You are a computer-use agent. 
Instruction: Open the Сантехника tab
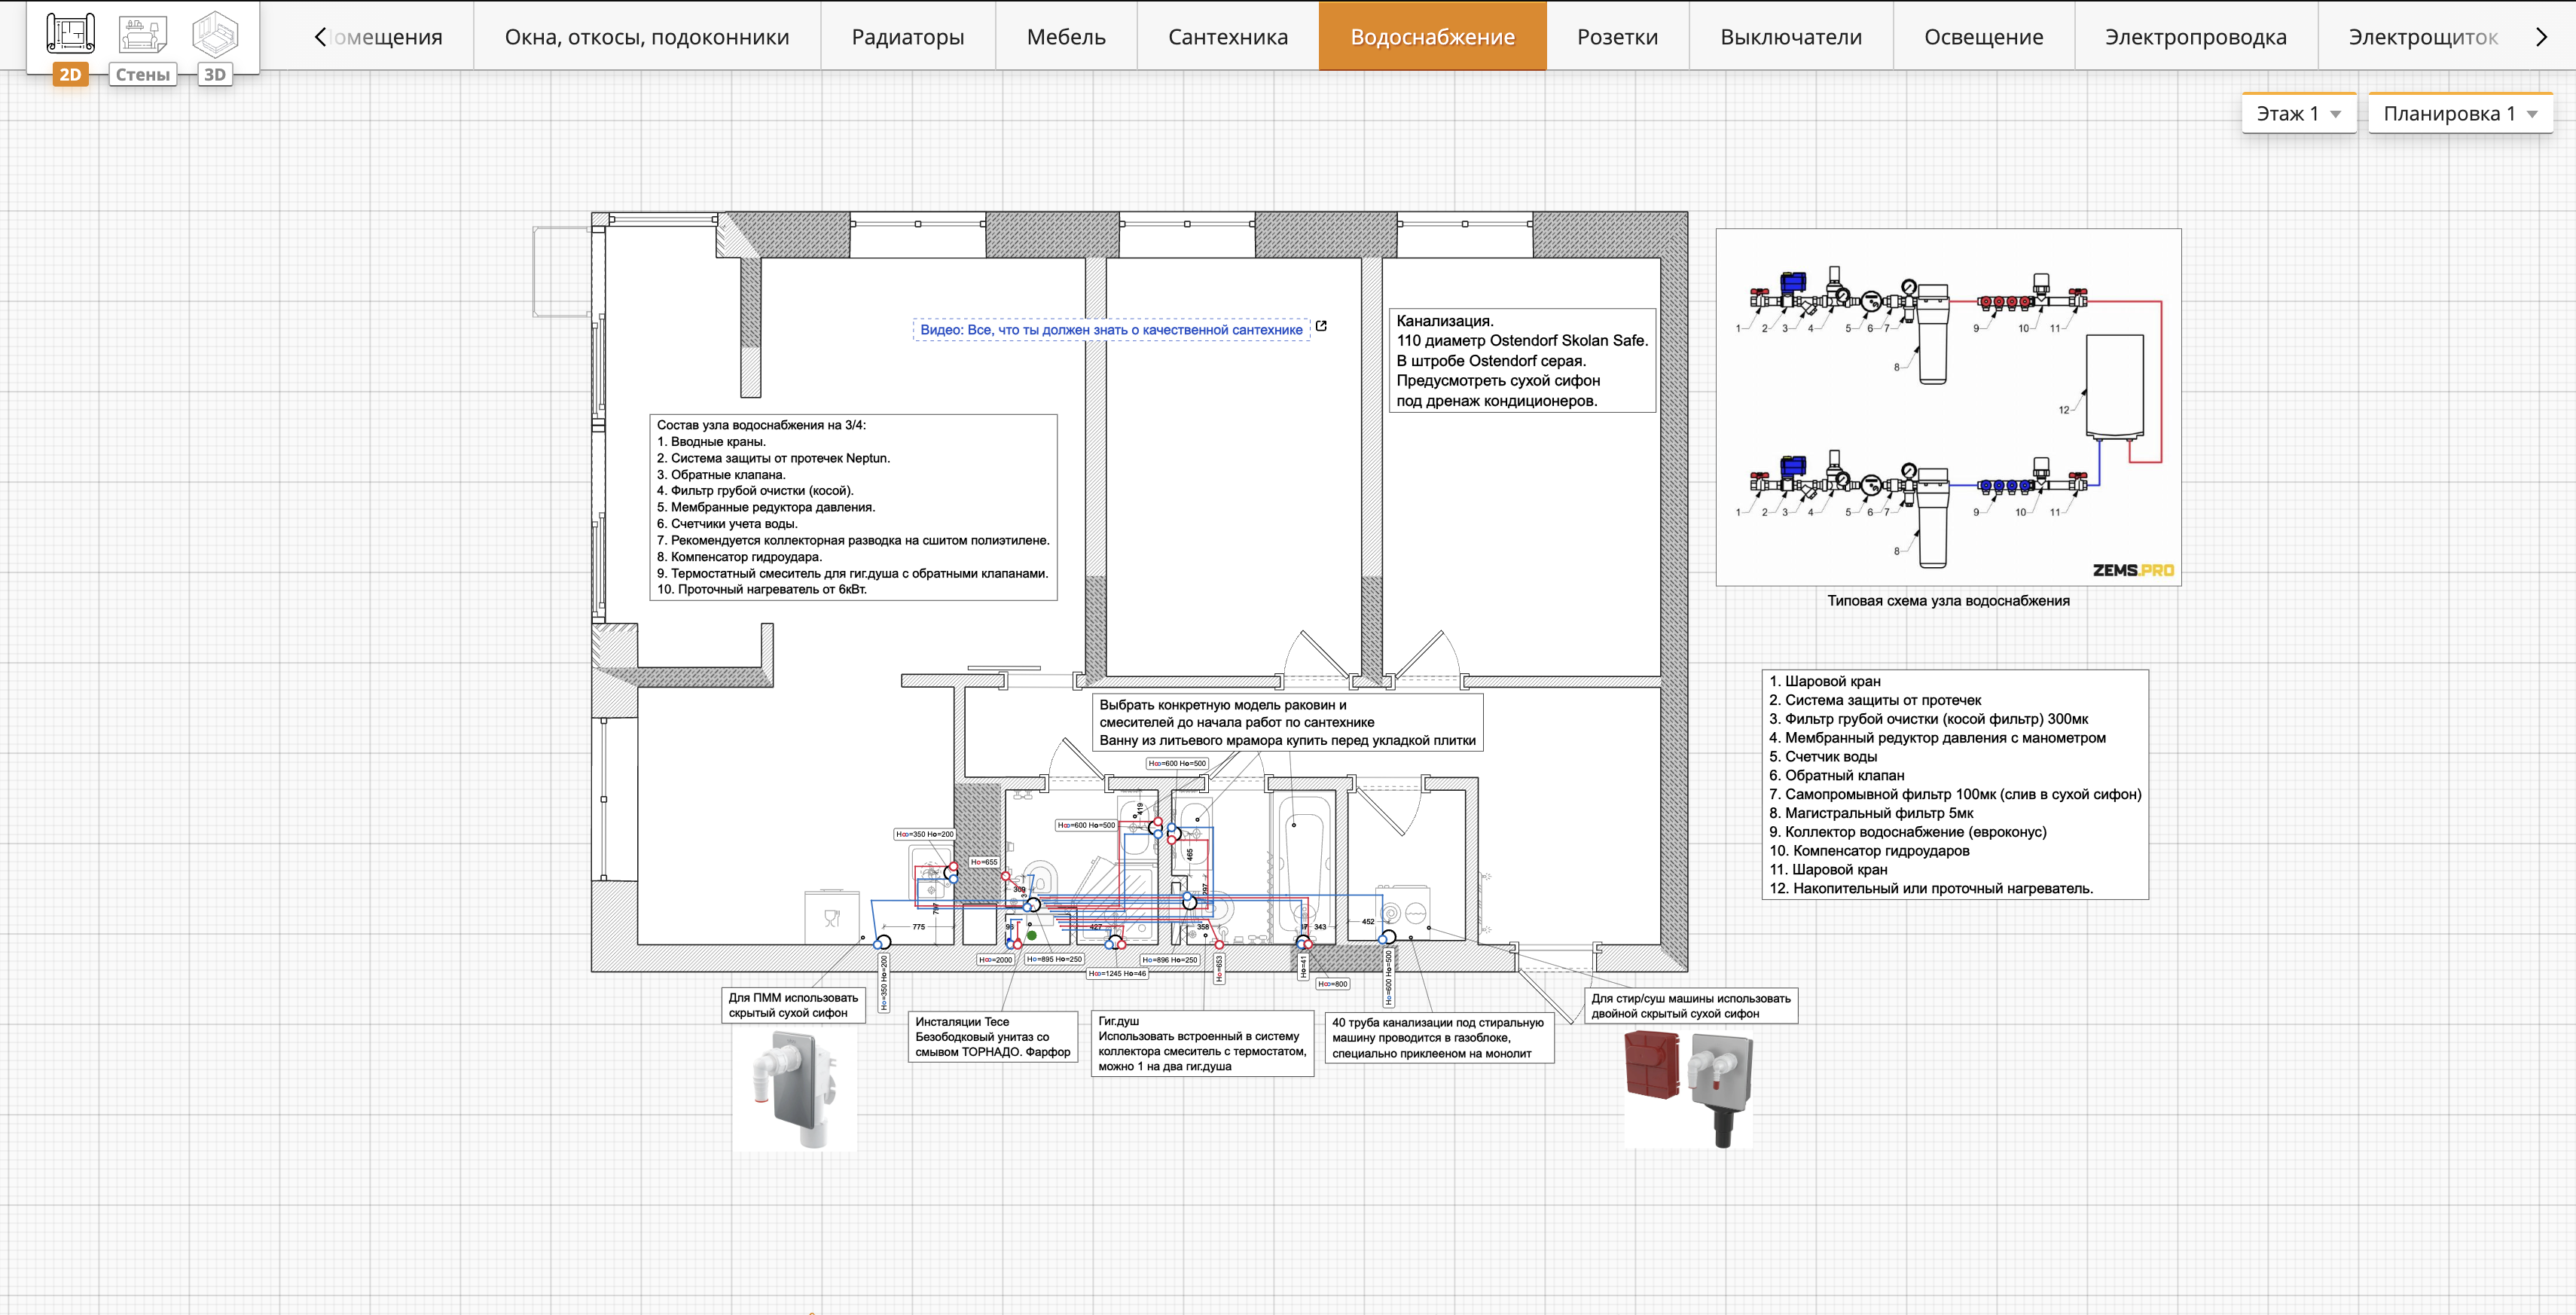[x=1228, y=37]
